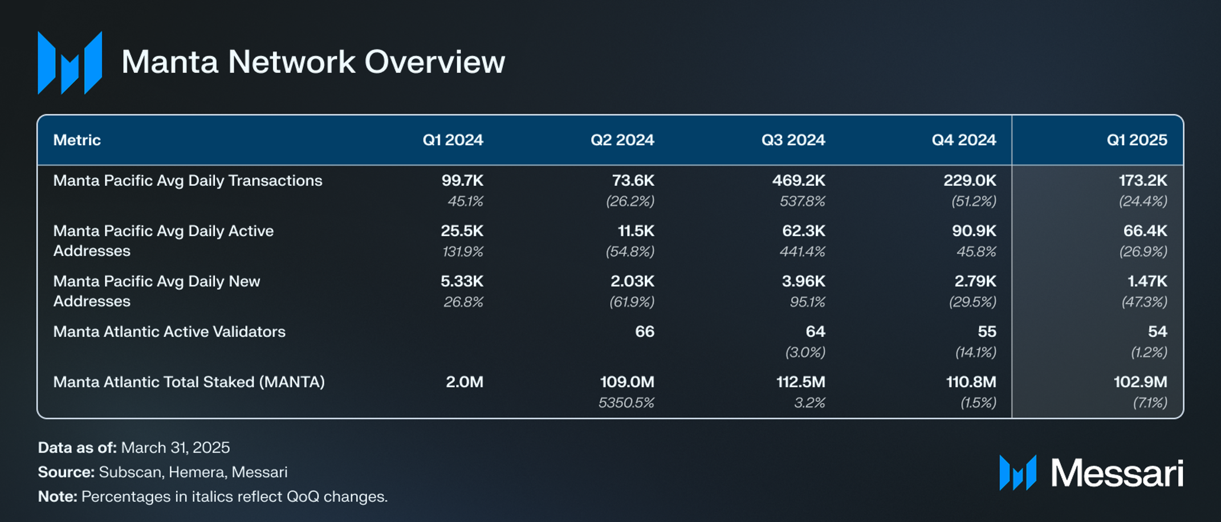Select the 54 validators value
The height and width of the screenshot is (522, 1221).
click(x=1158, y=332)
